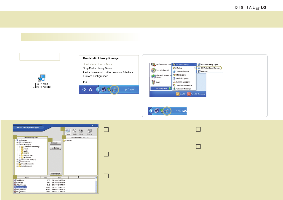Click All Programs in the Start menu
The width and height of the screenshot is (283, 200).
[161, 89]
